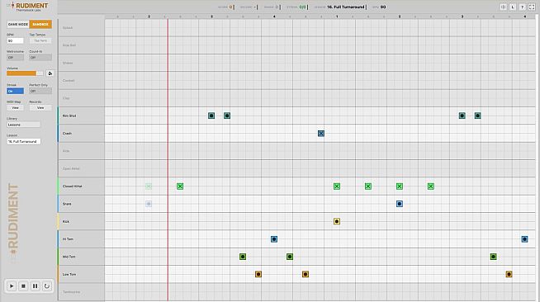Screen dimensions: 540x302
Task: Click the streak value 0/2 in top bar
Action: coord(302,7)
